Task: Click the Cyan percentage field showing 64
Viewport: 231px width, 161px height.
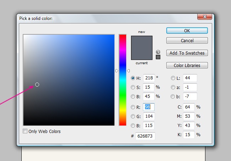Action: coord(189,107)
